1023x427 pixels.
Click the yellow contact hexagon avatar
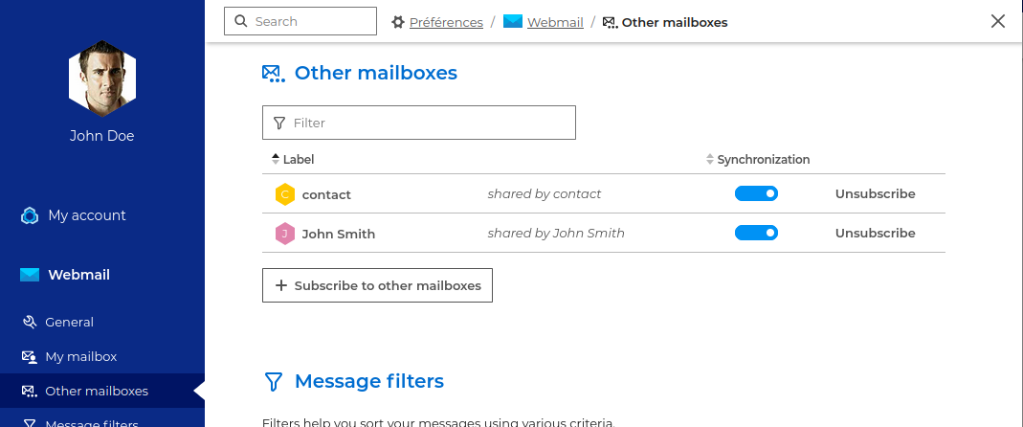284,194
